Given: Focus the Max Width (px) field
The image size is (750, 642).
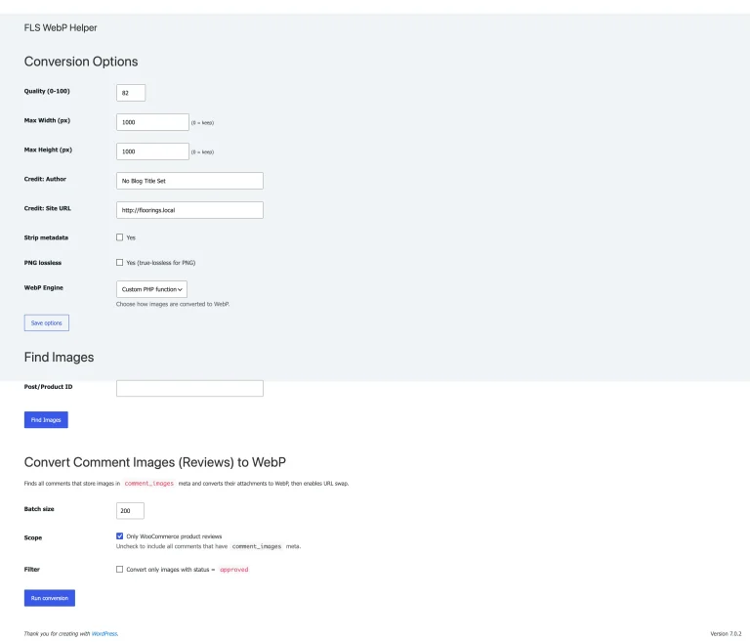Looking at the screenshot, I should pyautogui.click(x=152, y=122).
